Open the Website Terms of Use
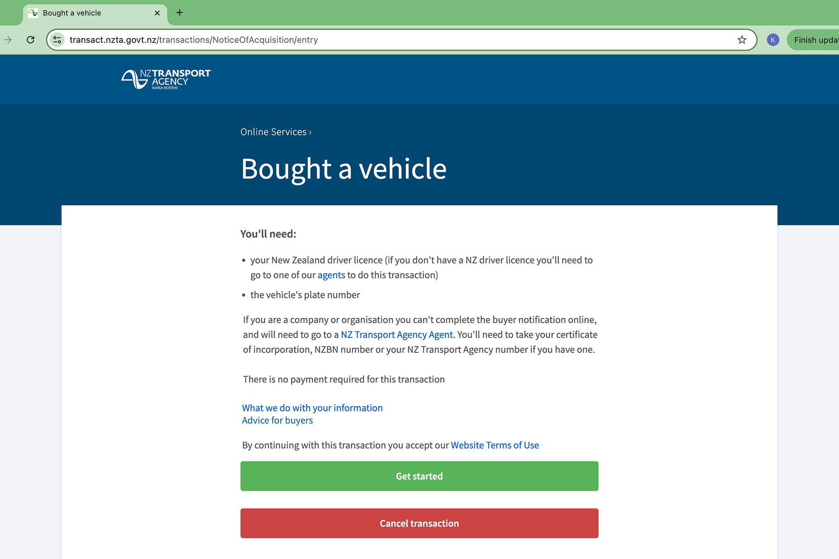Viewport: 839px width, 559px height. [x=495, y=445]
